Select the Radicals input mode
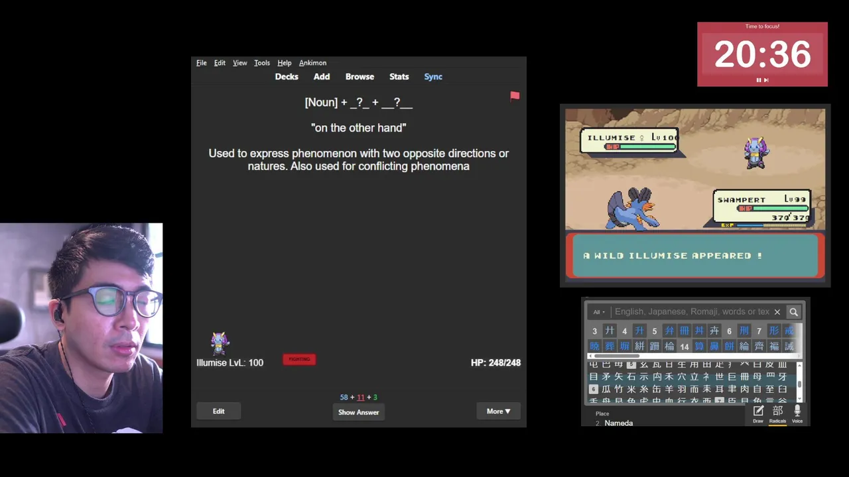This screenshot has height=477, width=849. [777, 415]
